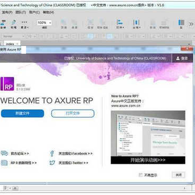Viewport: 195px width, 195px height.
Task: Switch to the index page tab
Action: (10, 44)
